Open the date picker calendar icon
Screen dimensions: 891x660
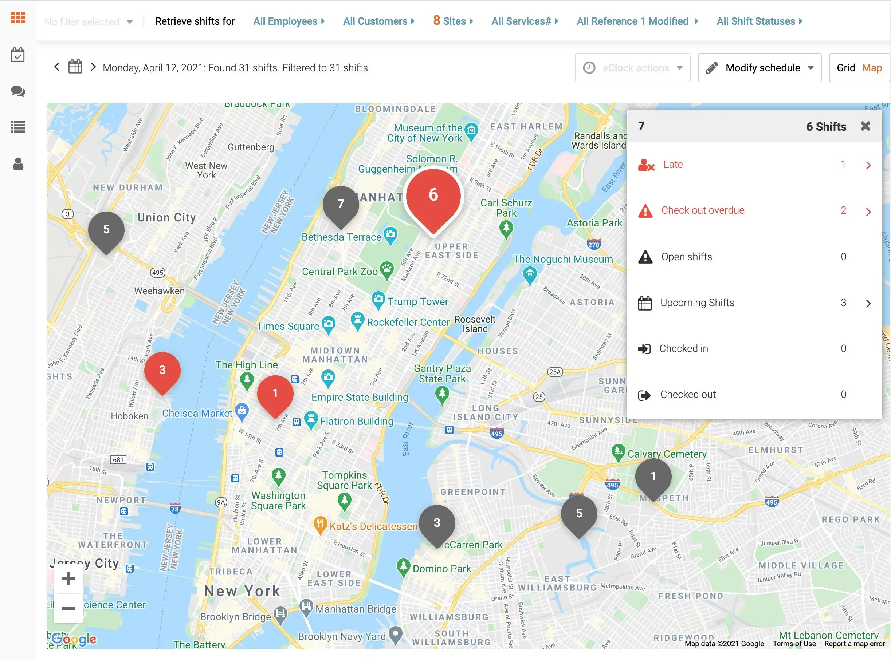[75, 67]
